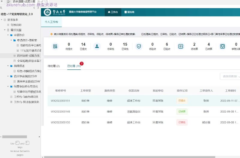
Task: Click the red notification badge showing 2
Action: pos(82,63)
